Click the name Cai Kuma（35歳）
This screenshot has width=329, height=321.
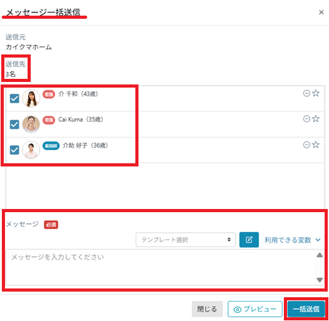(81, 120)
